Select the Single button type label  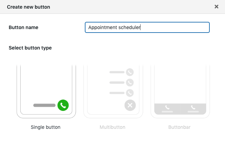(46, 127)
